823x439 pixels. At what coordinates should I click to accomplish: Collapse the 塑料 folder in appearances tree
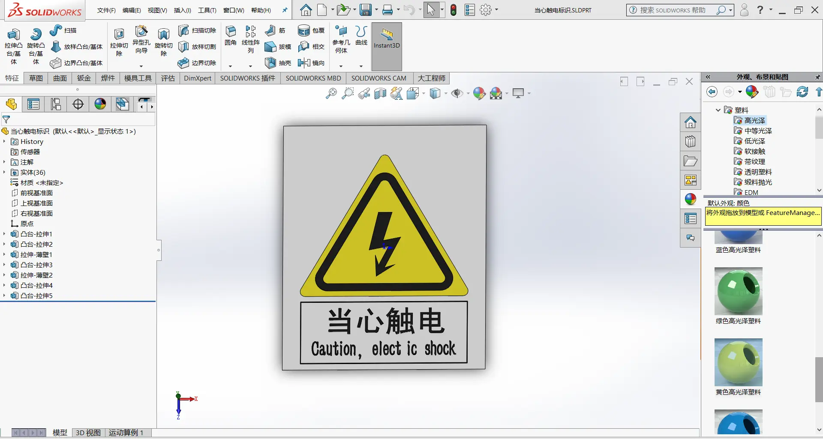[x=718, y=110]
